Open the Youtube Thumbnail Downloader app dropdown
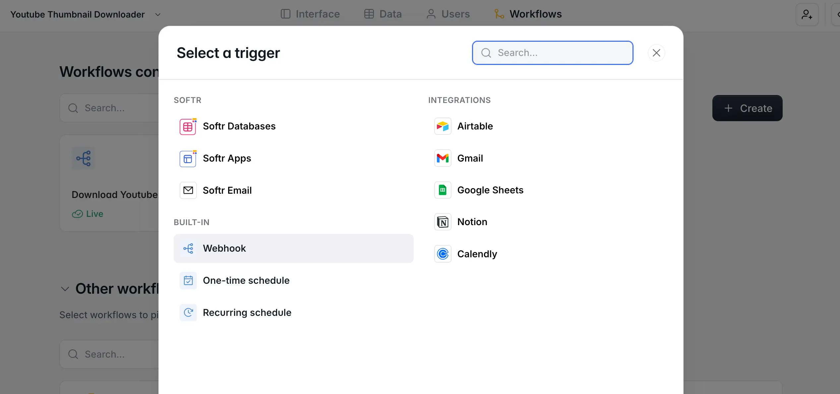 click(x=158, y=15)
